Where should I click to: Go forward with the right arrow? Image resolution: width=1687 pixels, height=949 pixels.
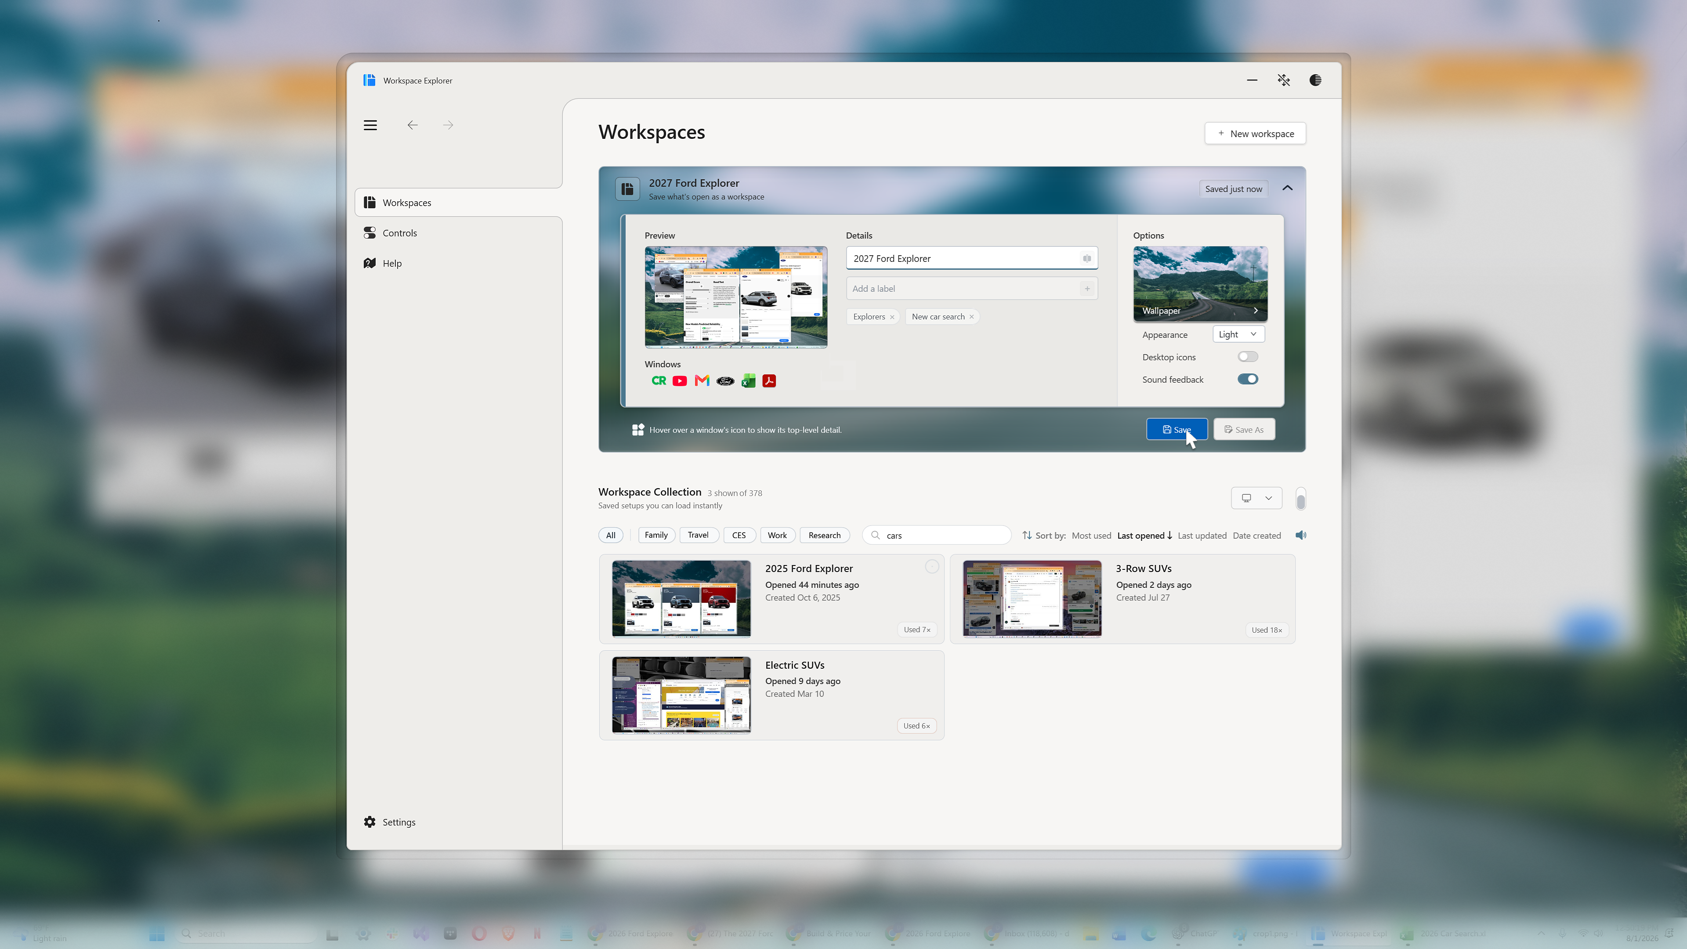click(x=448, y=125)
